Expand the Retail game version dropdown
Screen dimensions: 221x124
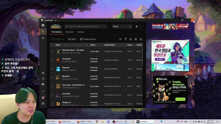[122, 26]
